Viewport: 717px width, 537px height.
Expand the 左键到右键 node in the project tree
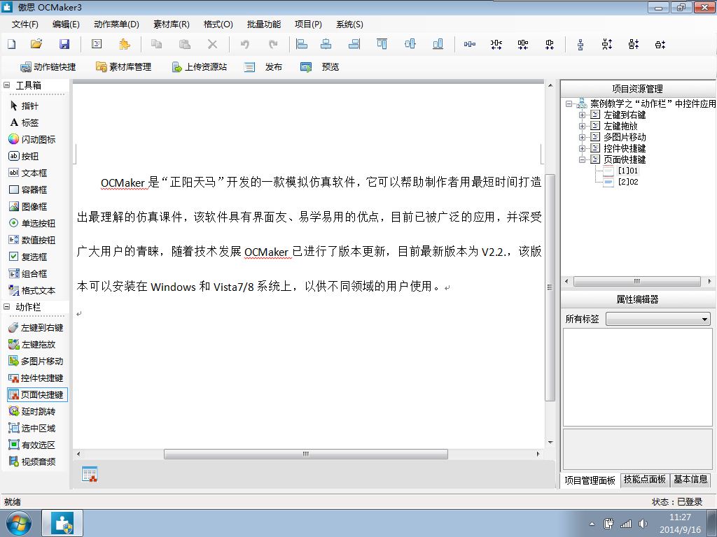(582, 115)
